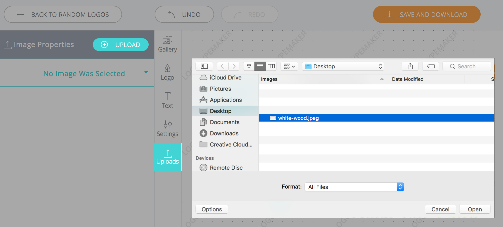Click the Open button
The image size is (503, 227).
(x=475, y=209)
